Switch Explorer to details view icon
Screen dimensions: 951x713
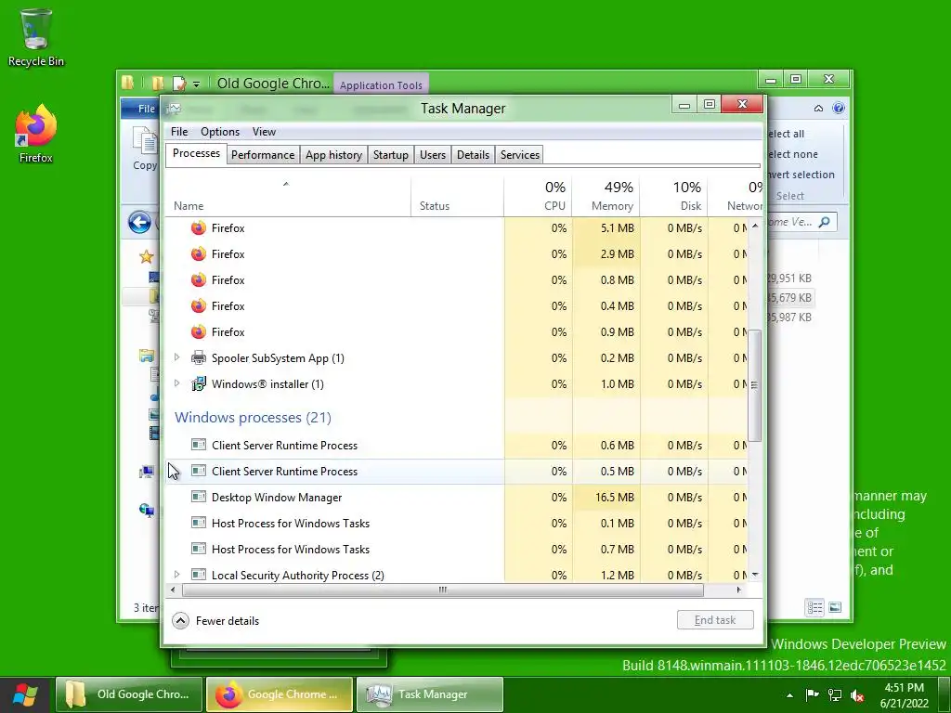pyautogui.click(x=814, y=607)
